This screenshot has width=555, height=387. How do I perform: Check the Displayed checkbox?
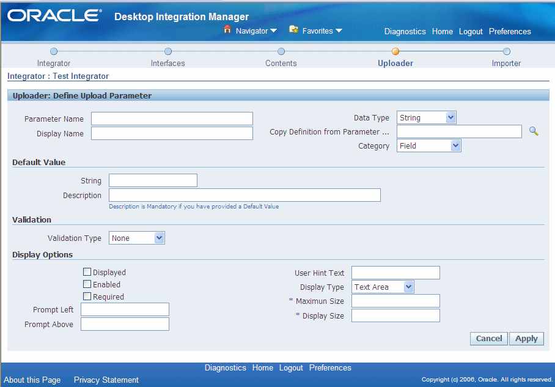[x=87, y=272]
